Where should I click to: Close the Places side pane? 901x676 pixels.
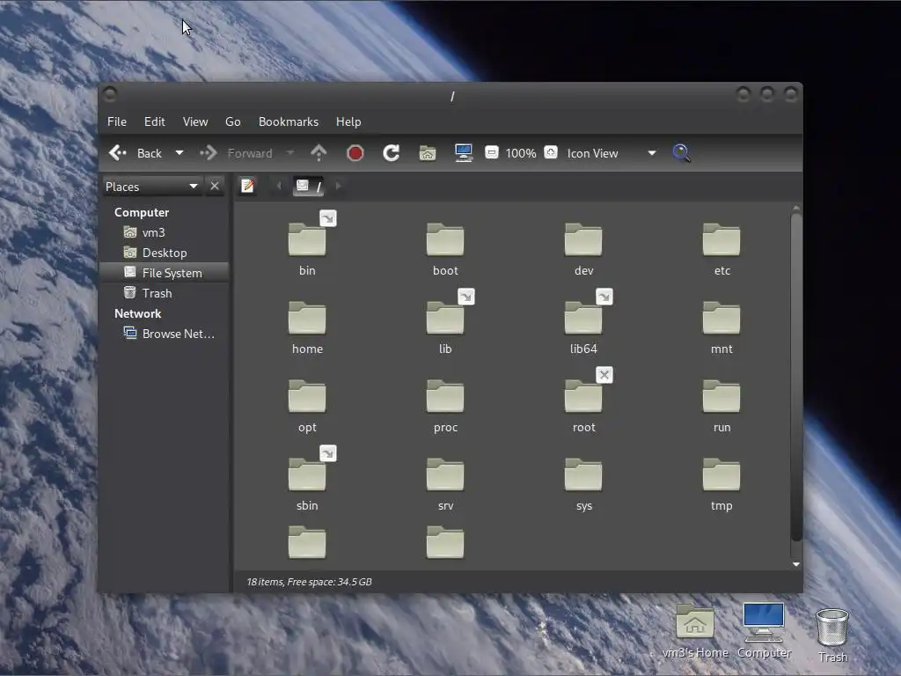215,186
